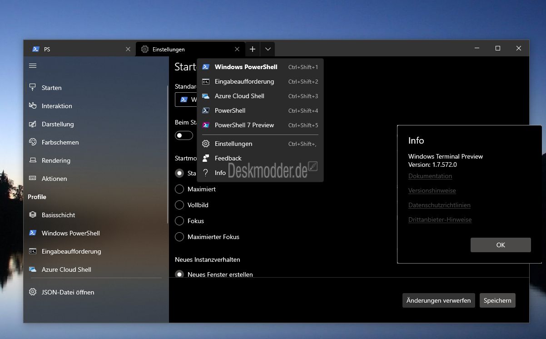Click the Interaktion pointer icon
This screenshot has width=546, height=339.
click(x=33, y=105)
